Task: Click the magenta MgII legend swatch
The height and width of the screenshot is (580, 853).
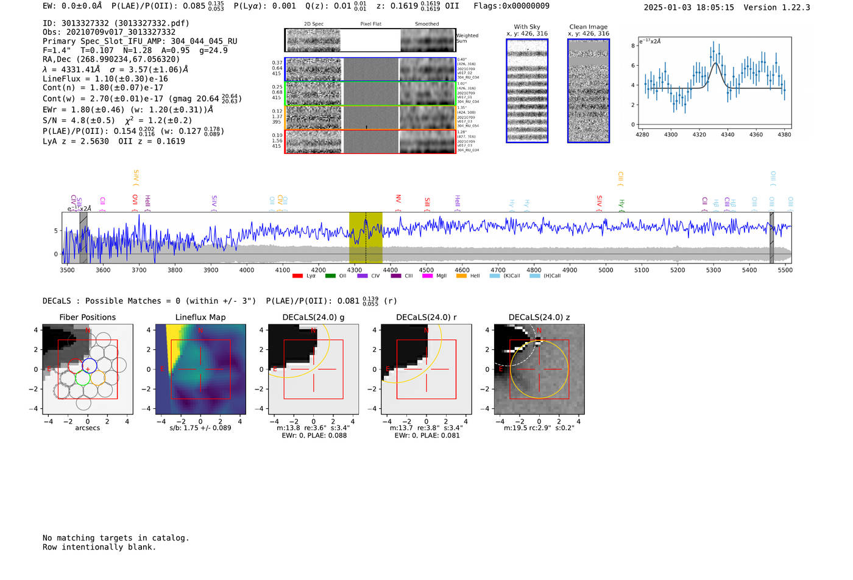Action: pyautogui.click(x=428, y=276)
